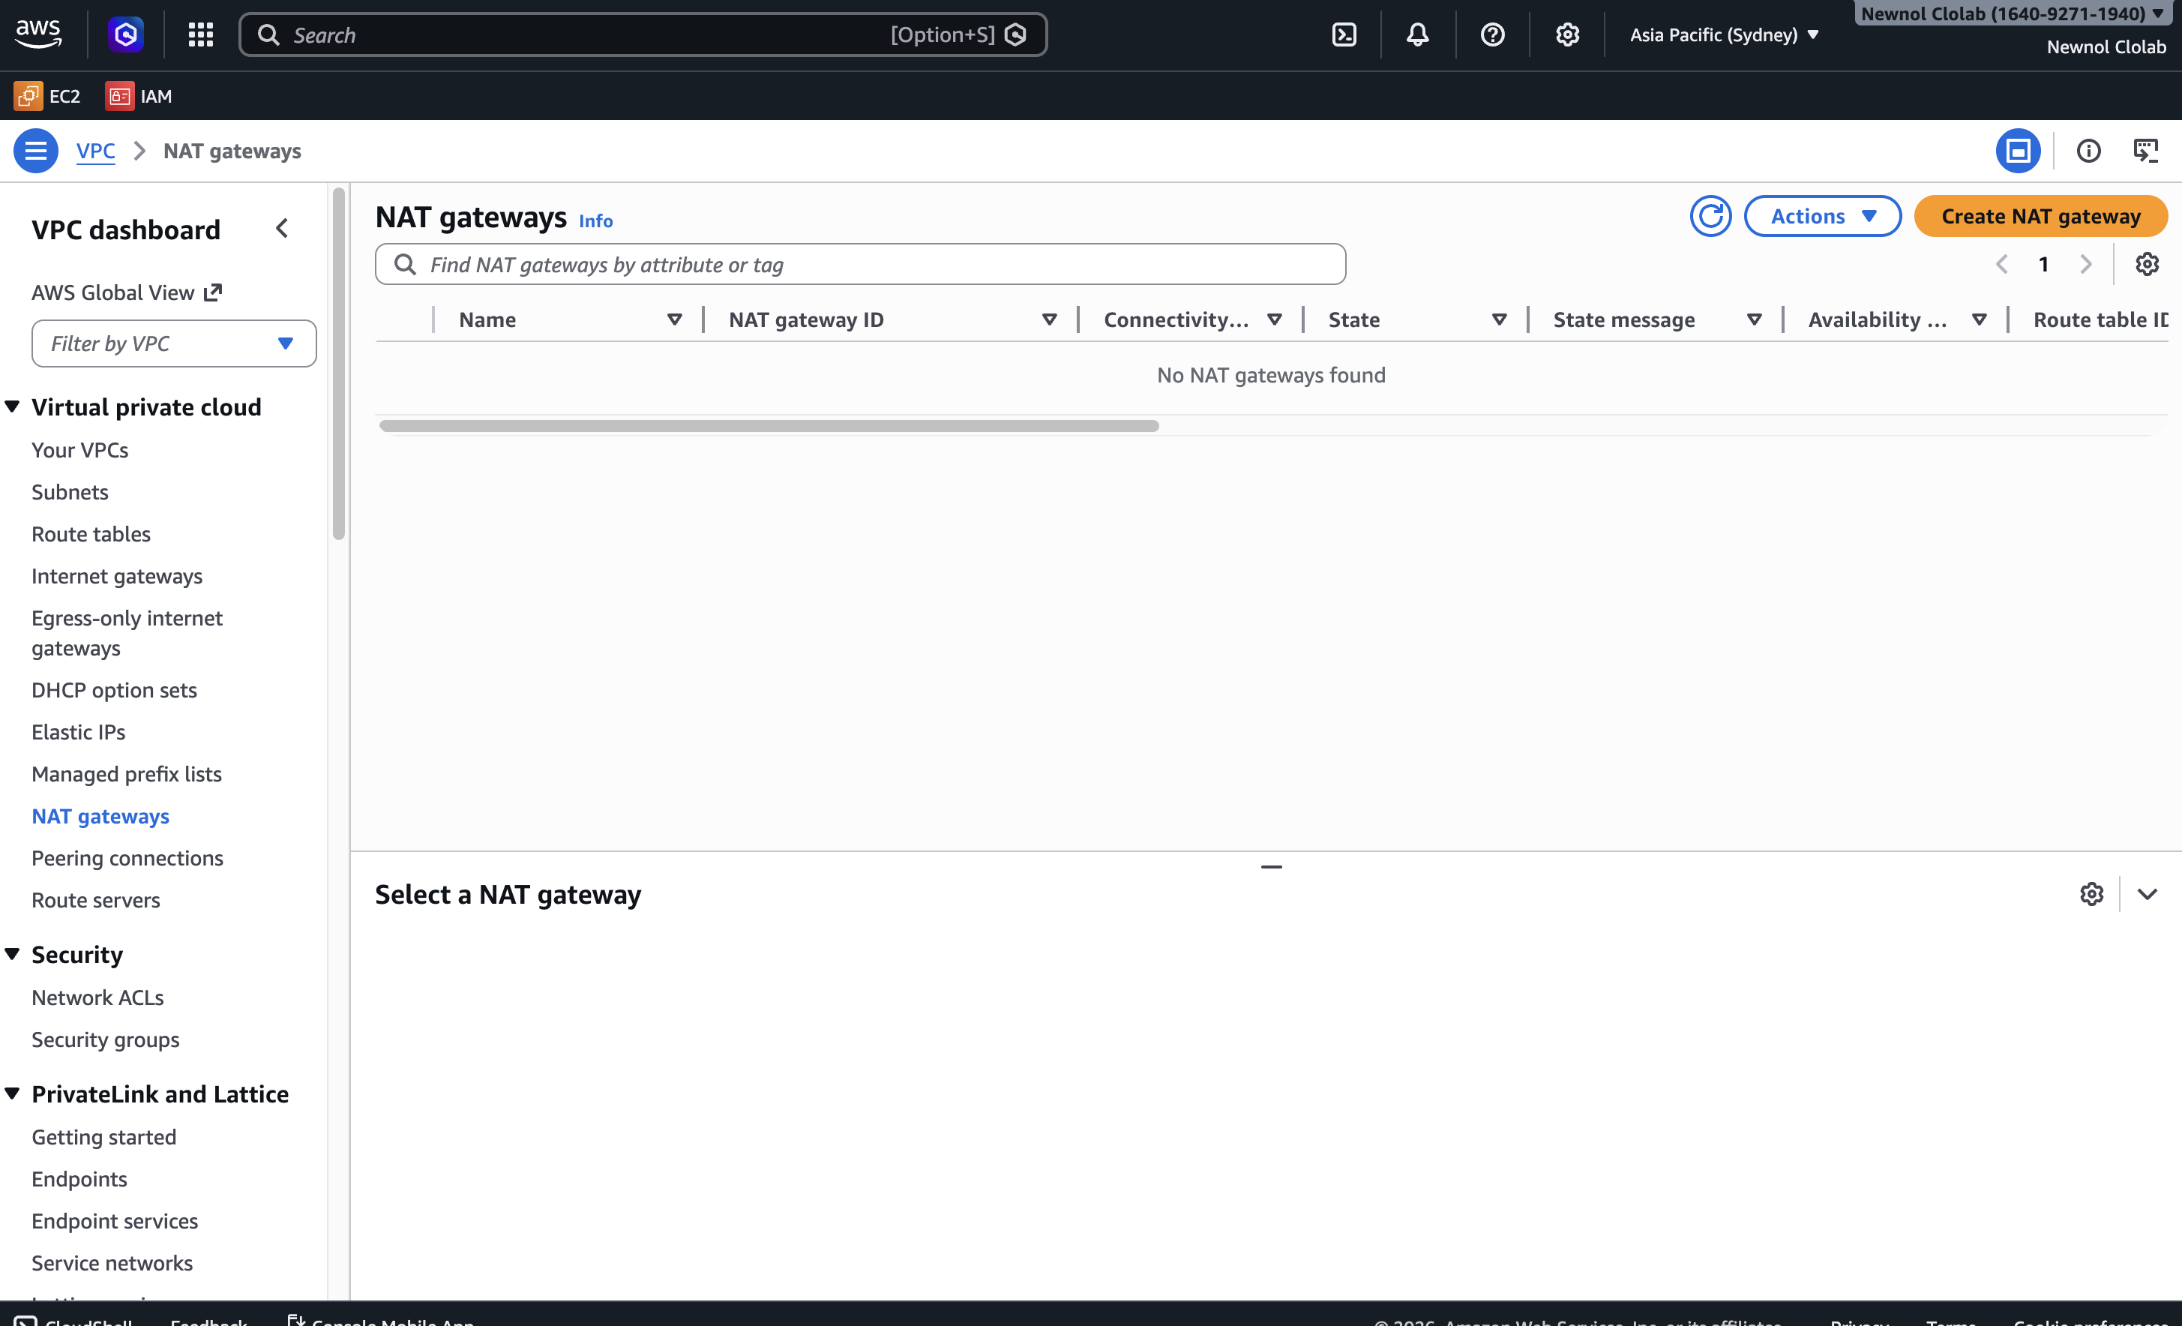Collapse the VPC dashboard sidebar

click(x=282, y=228)
